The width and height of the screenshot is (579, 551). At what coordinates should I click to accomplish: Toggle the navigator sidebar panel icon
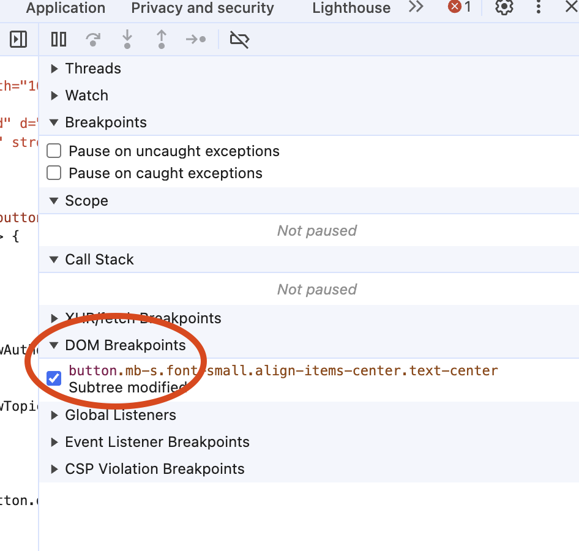tap(18, 39)
